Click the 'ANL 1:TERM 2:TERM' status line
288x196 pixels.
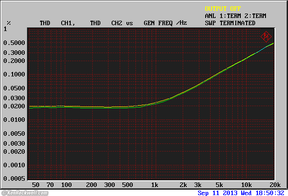tap(235, 16)
